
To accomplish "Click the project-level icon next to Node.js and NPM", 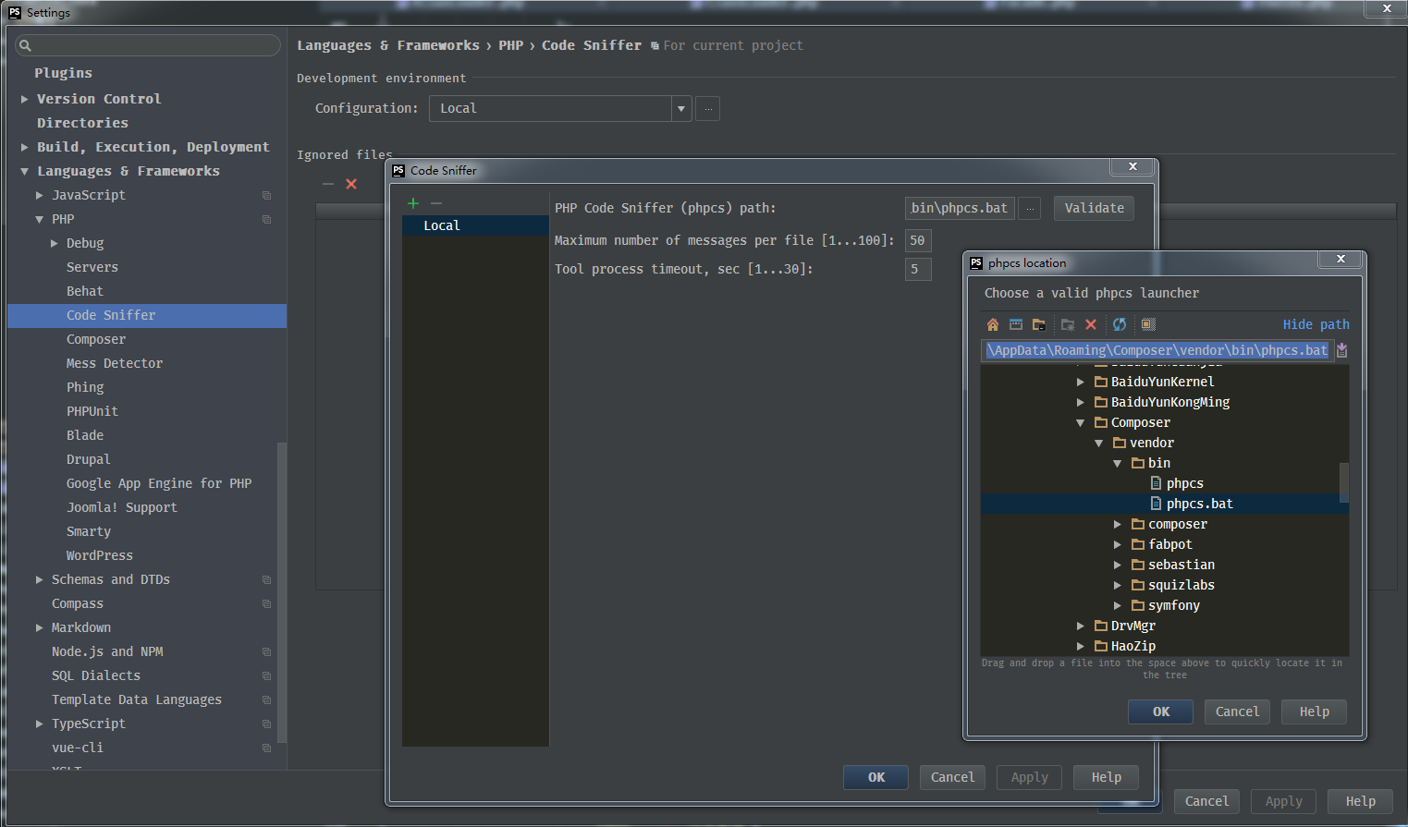I will click(267, 651).
